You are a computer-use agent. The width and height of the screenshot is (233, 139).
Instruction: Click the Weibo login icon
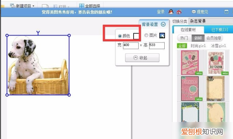[179, 12]
